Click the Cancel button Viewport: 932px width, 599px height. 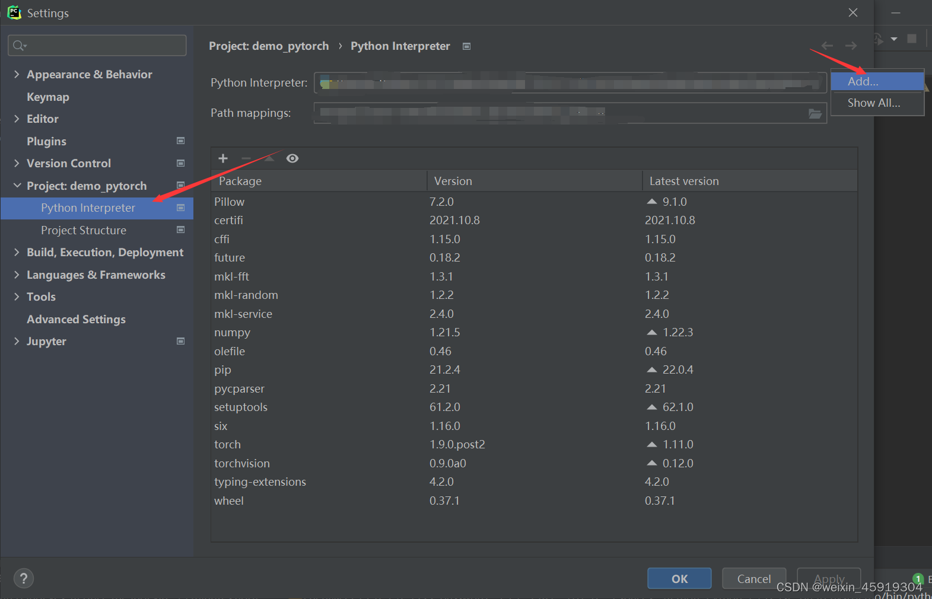tap(754, 578)
